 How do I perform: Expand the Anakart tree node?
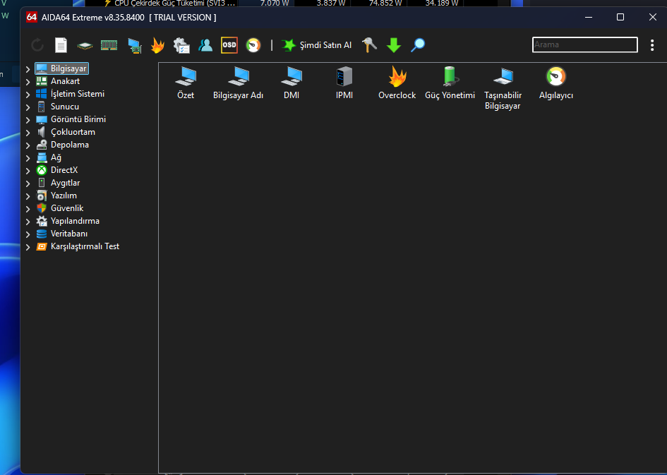coord(28,82)
